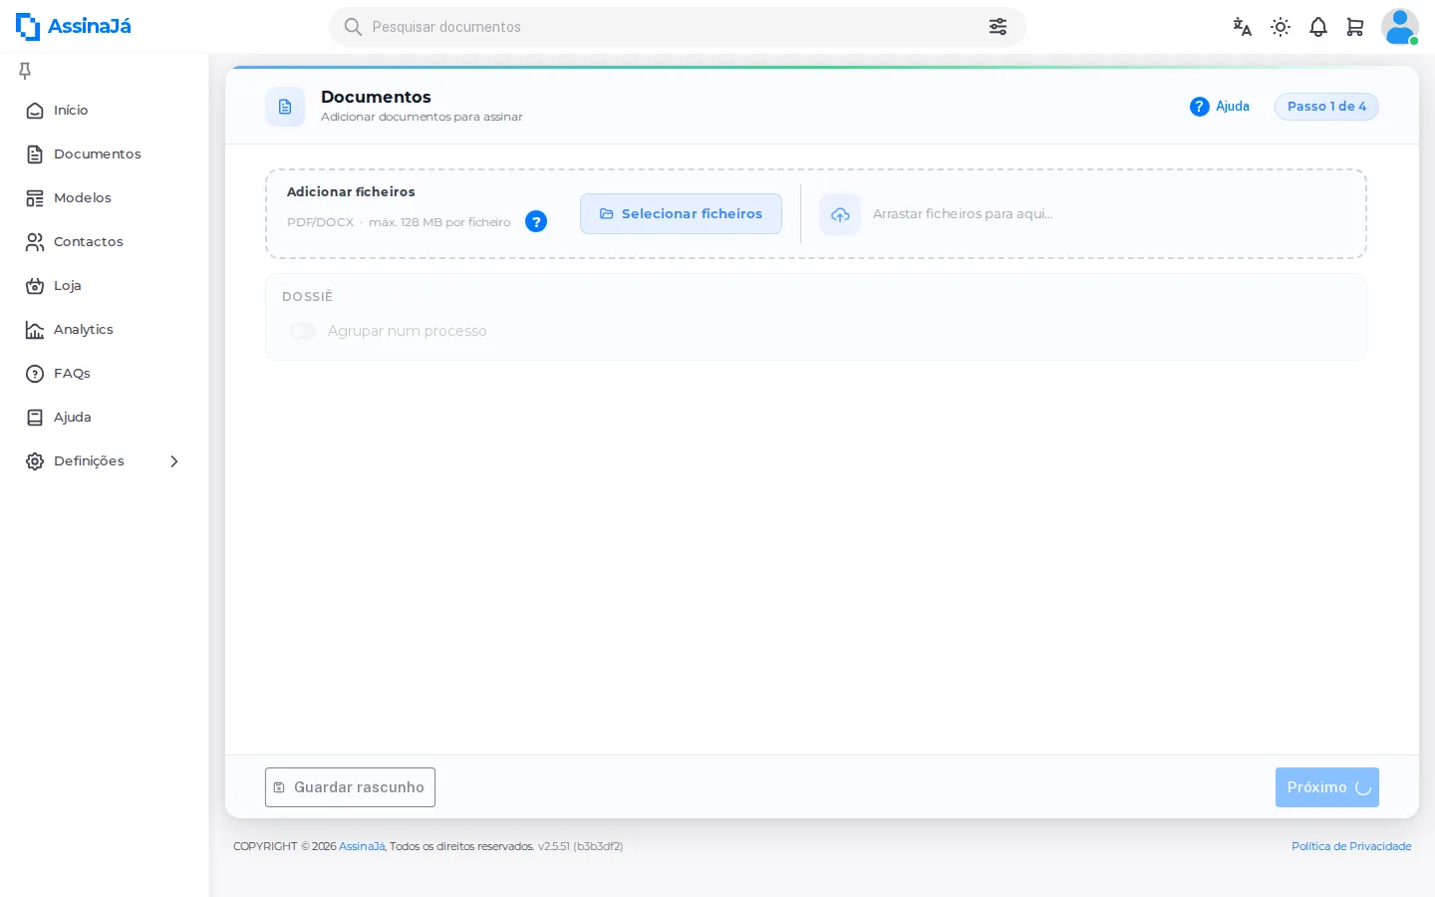Toggle the light/dark theme sun icon
Screen dimensions: 1435x897
[x=1281, y=27]
